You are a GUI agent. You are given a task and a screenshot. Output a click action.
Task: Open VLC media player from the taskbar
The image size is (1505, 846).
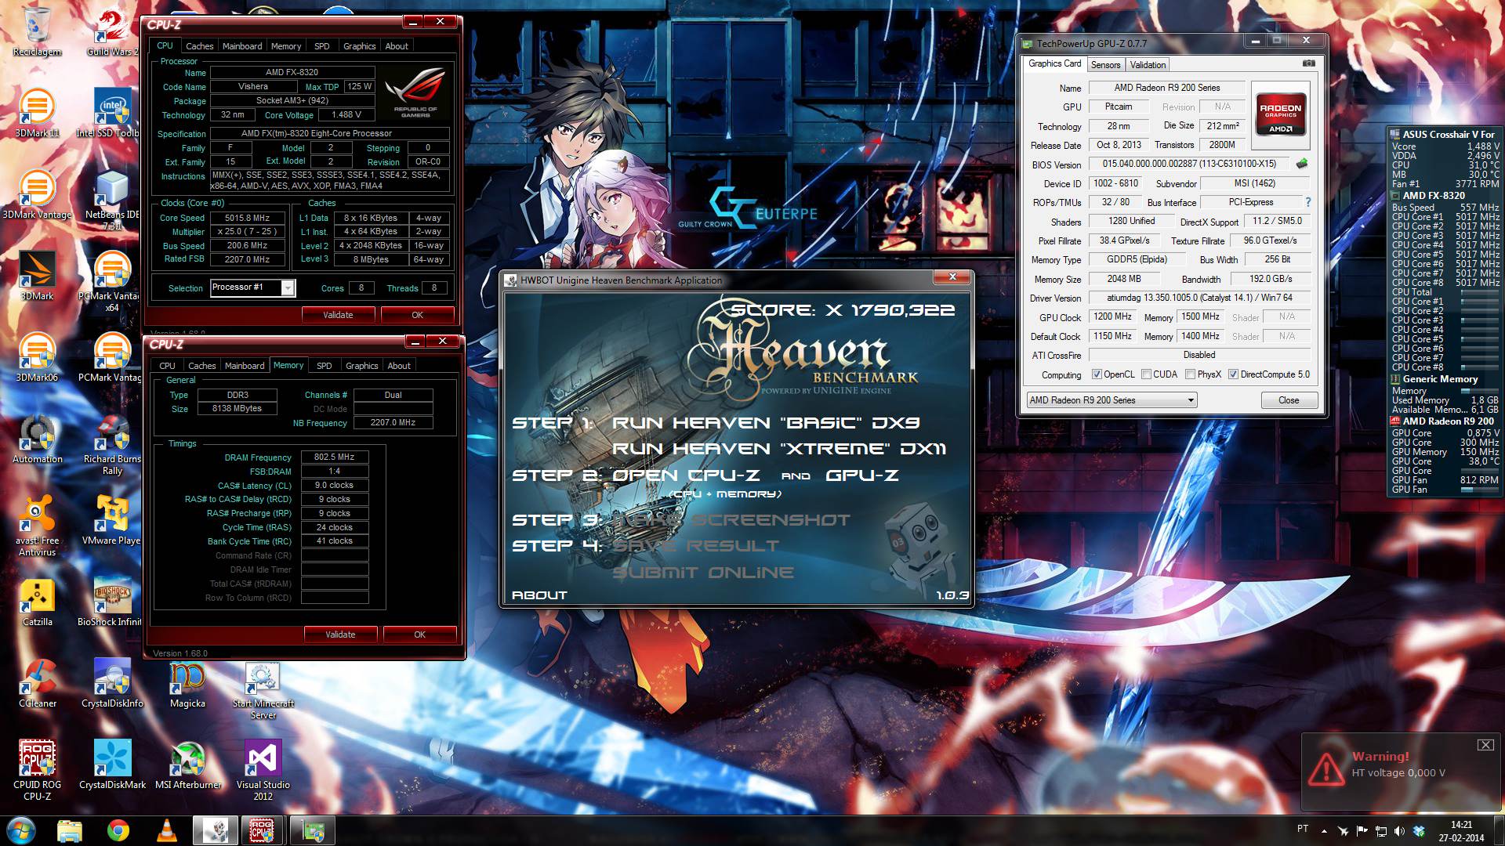166,830
